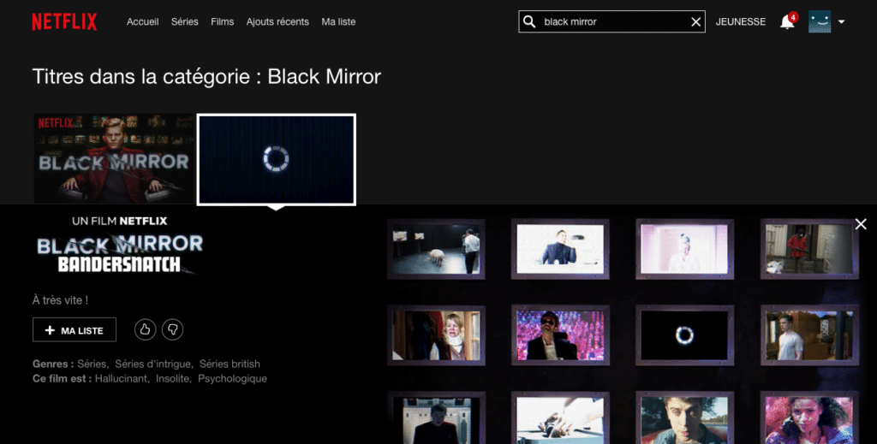The width and height of the screenshot is (877, 444).
Task: Go to the Séries section
Action: 184,21
